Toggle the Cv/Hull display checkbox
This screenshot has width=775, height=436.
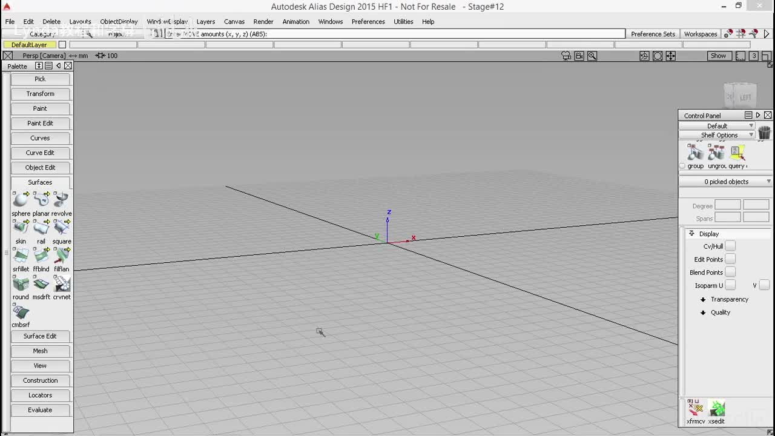(x=730, y=246)
